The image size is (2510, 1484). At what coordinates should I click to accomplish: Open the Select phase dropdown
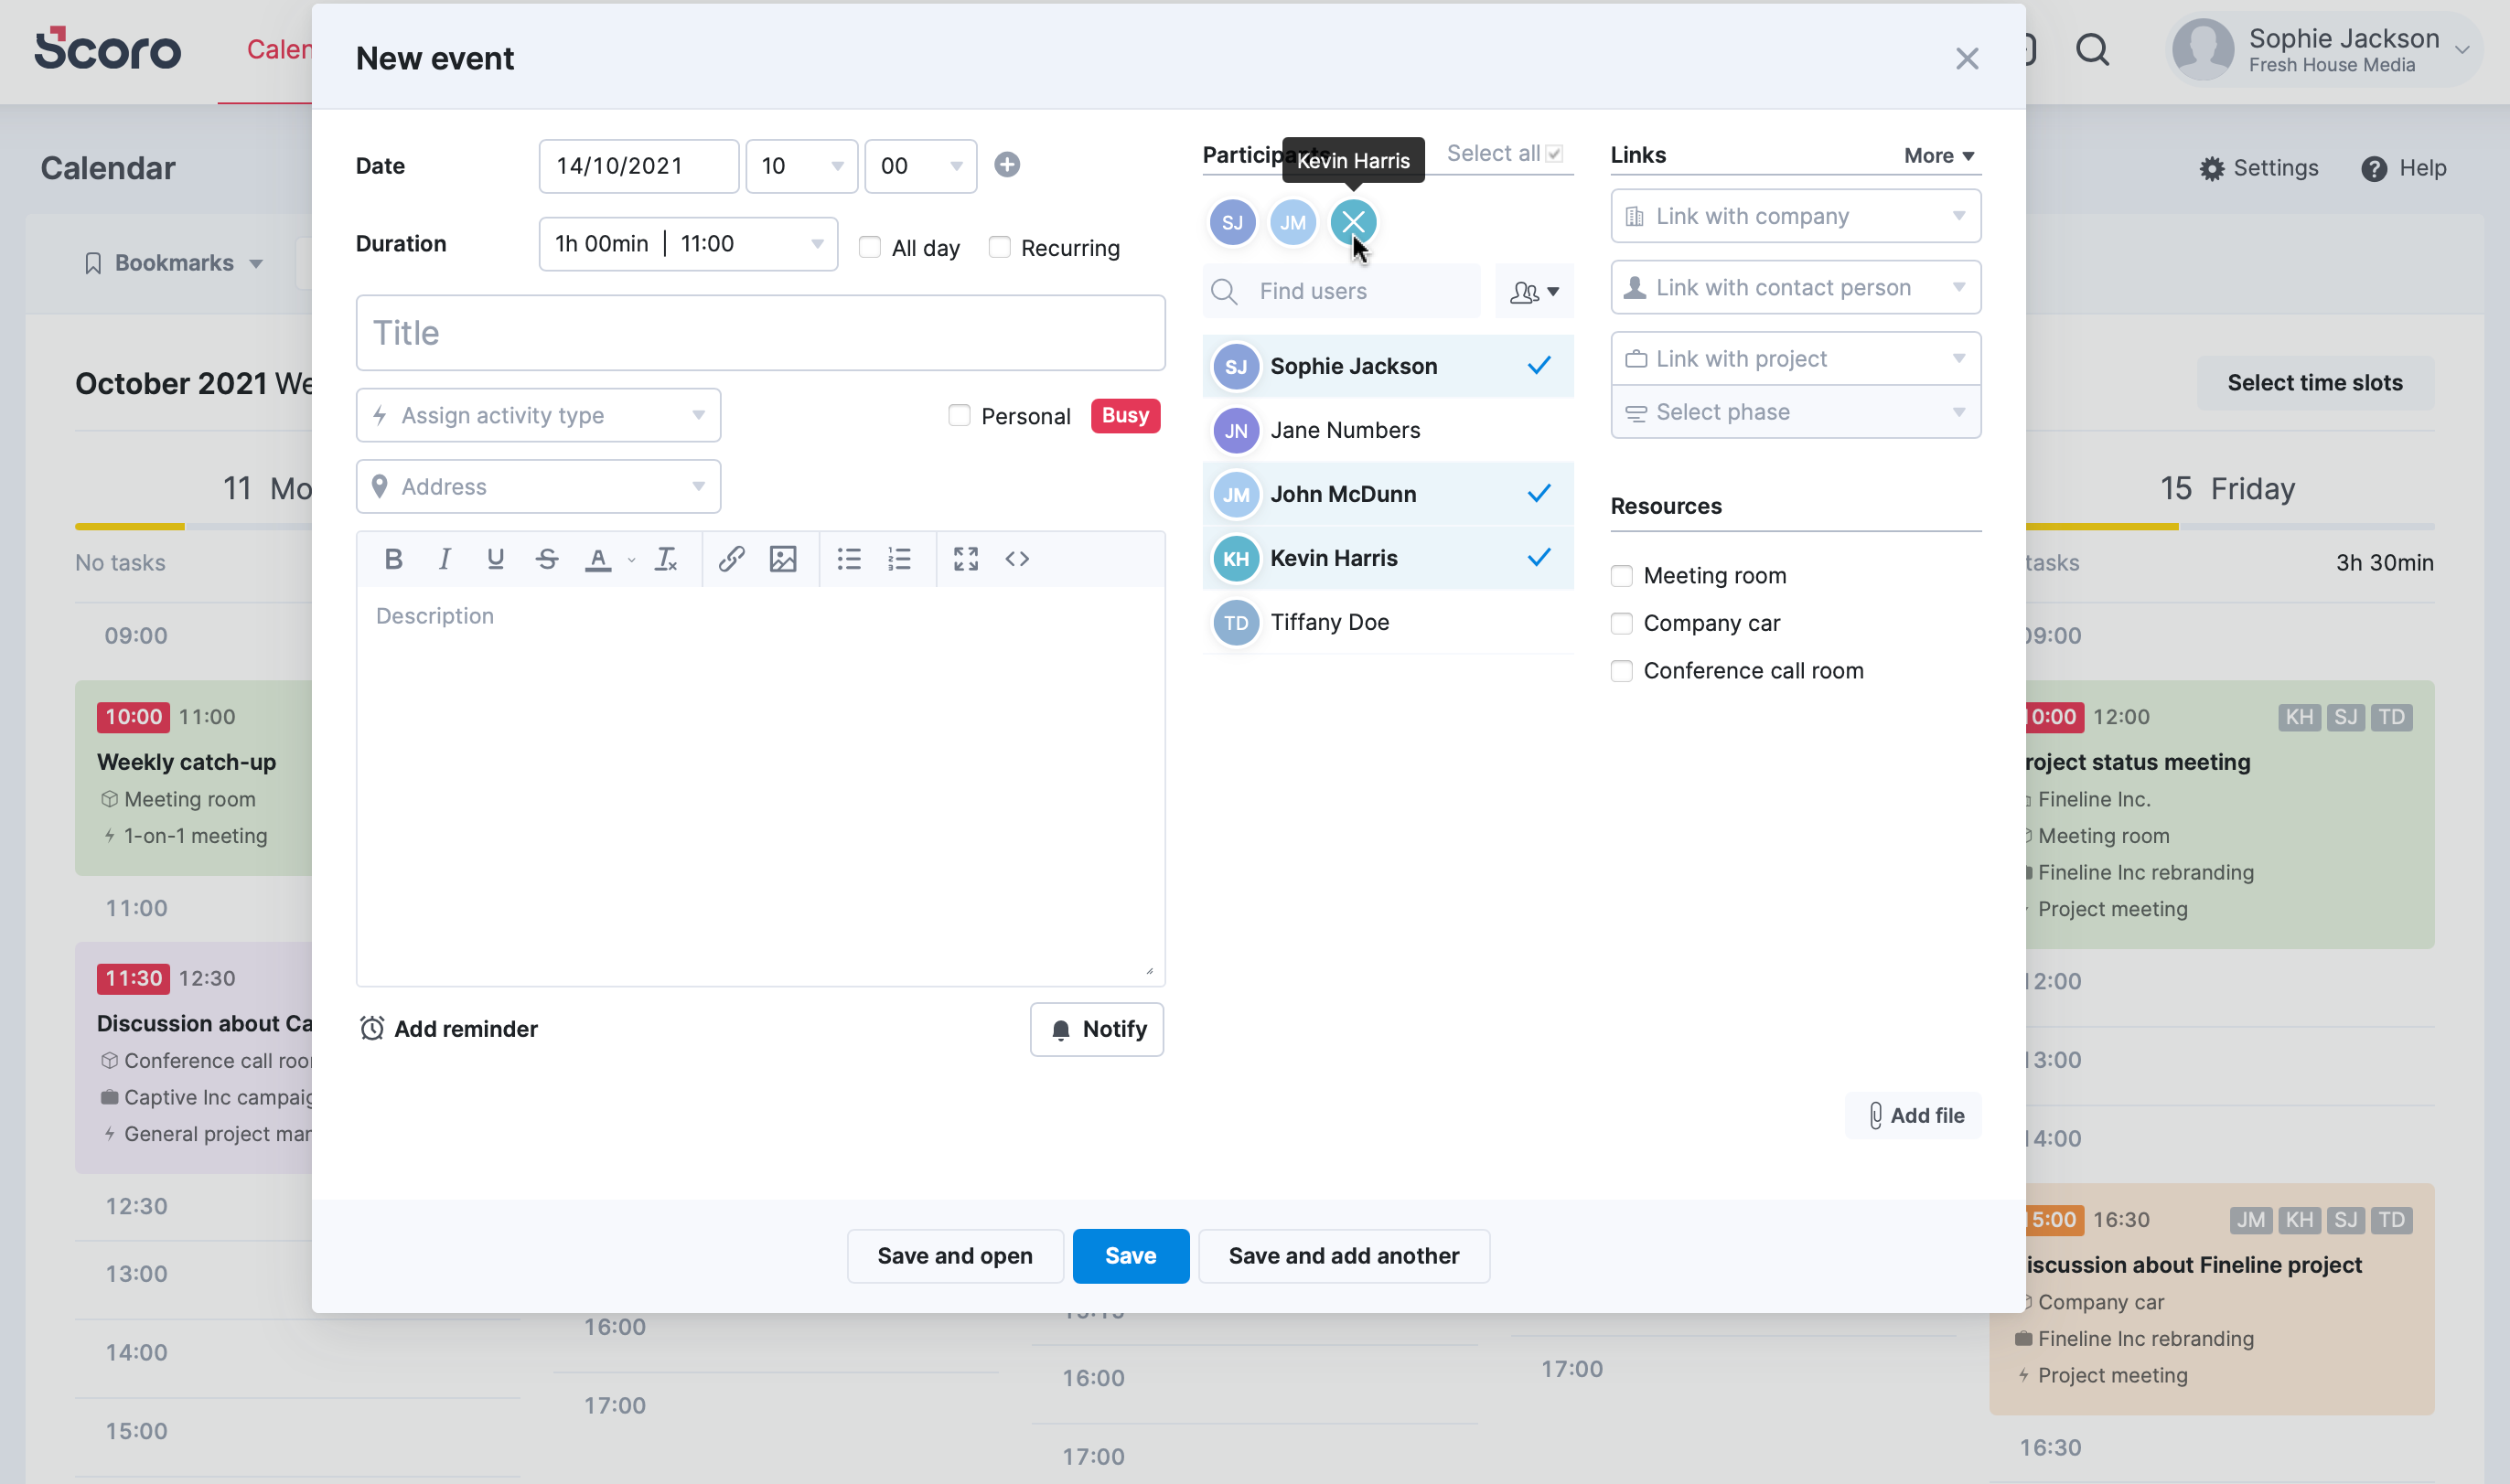[x=1796, y=412]
